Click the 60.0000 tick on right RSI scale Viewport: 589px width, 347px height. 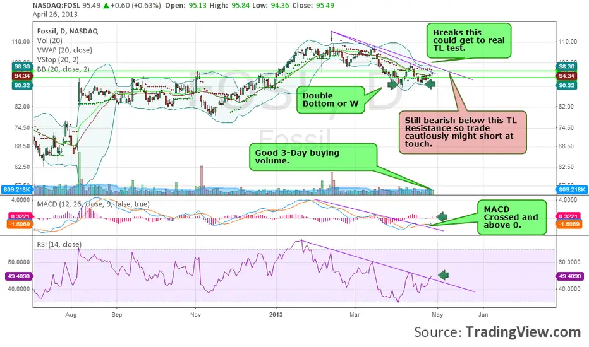(570, 262)
